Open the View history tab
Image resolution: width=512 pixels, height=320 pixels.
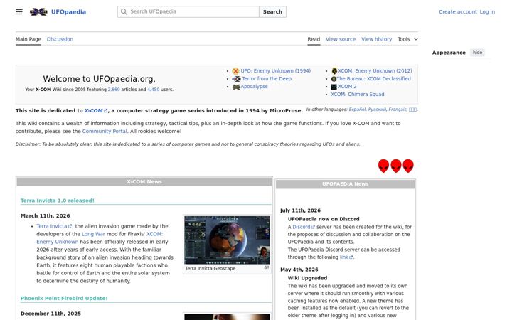click(x=376, y=39)
